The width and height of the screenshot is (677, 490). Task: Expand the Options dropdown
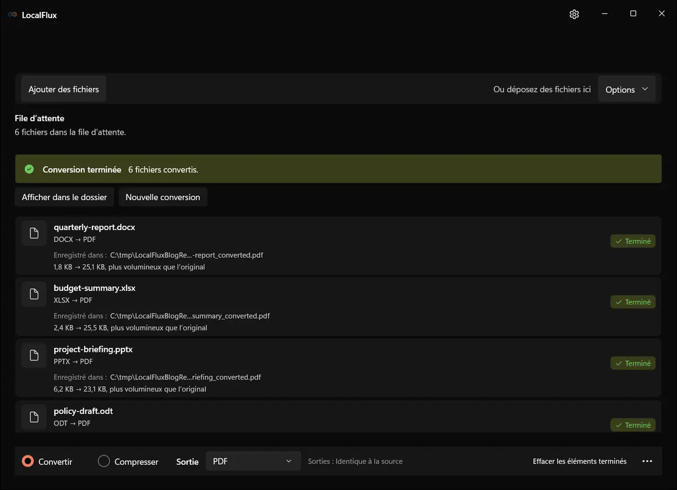point(627,90)
